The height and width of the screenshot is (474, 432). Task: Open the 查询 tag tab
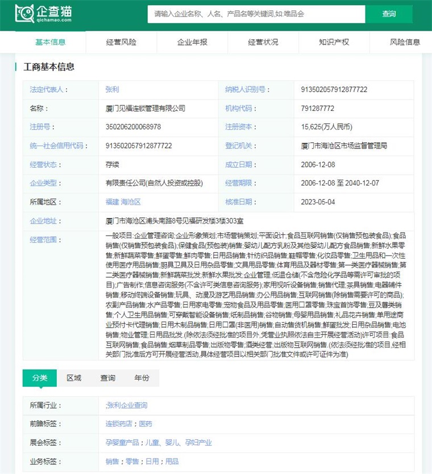coord(108,378)
